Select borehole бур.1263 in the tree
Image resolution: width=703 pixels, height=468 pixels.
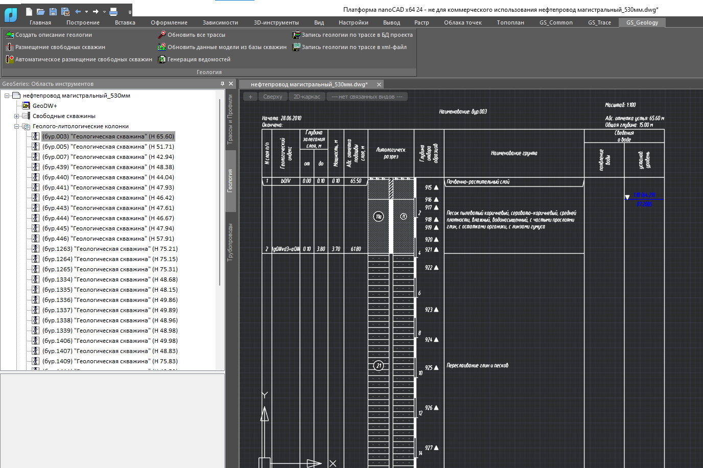[110, 249]
